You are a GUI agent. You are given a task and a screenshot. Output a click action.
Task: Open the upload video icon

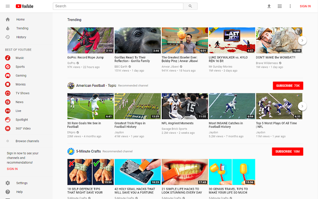pyautogui.click(x=269, y=6)
